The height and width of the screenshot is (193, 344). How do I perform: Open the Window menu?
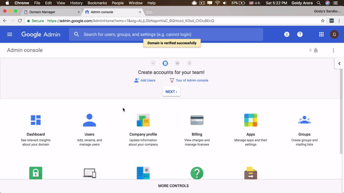click(135, 3)
